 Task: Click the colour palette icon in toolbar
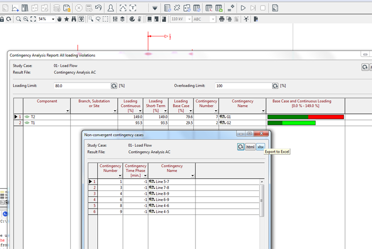131,19
